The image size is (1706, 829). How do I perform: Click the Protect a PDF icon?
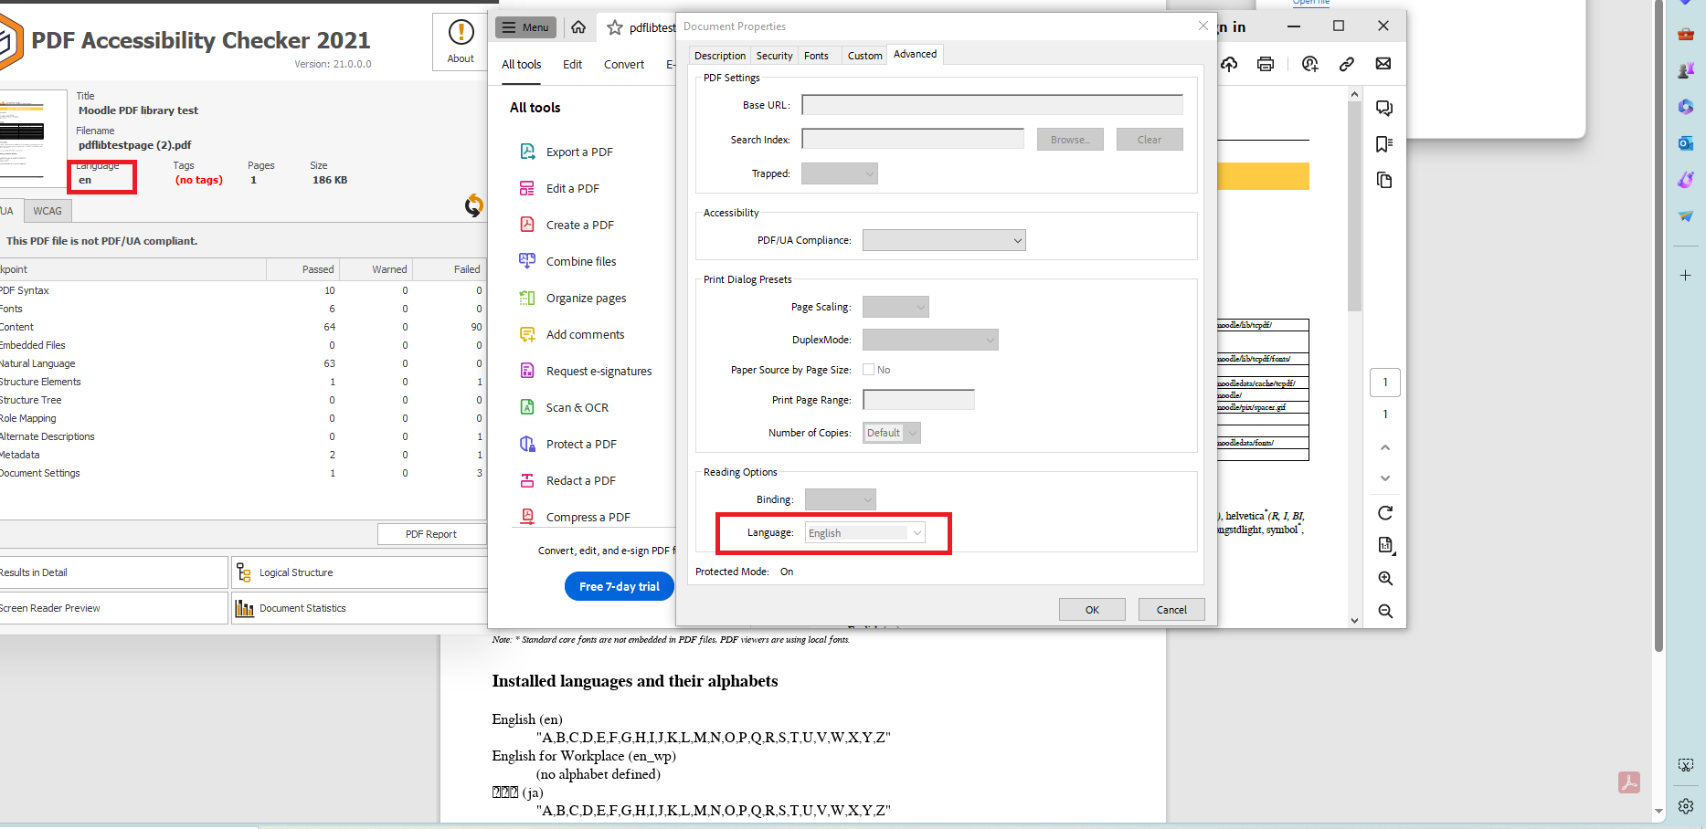coord(527,444)
